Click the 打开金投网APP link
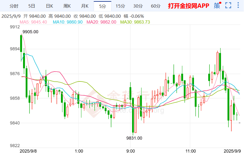This screenshot has width=245, height=153. point(188,6)
